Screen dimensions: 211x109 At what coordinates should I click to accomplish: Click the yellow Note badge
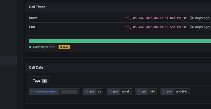[64, 47]
